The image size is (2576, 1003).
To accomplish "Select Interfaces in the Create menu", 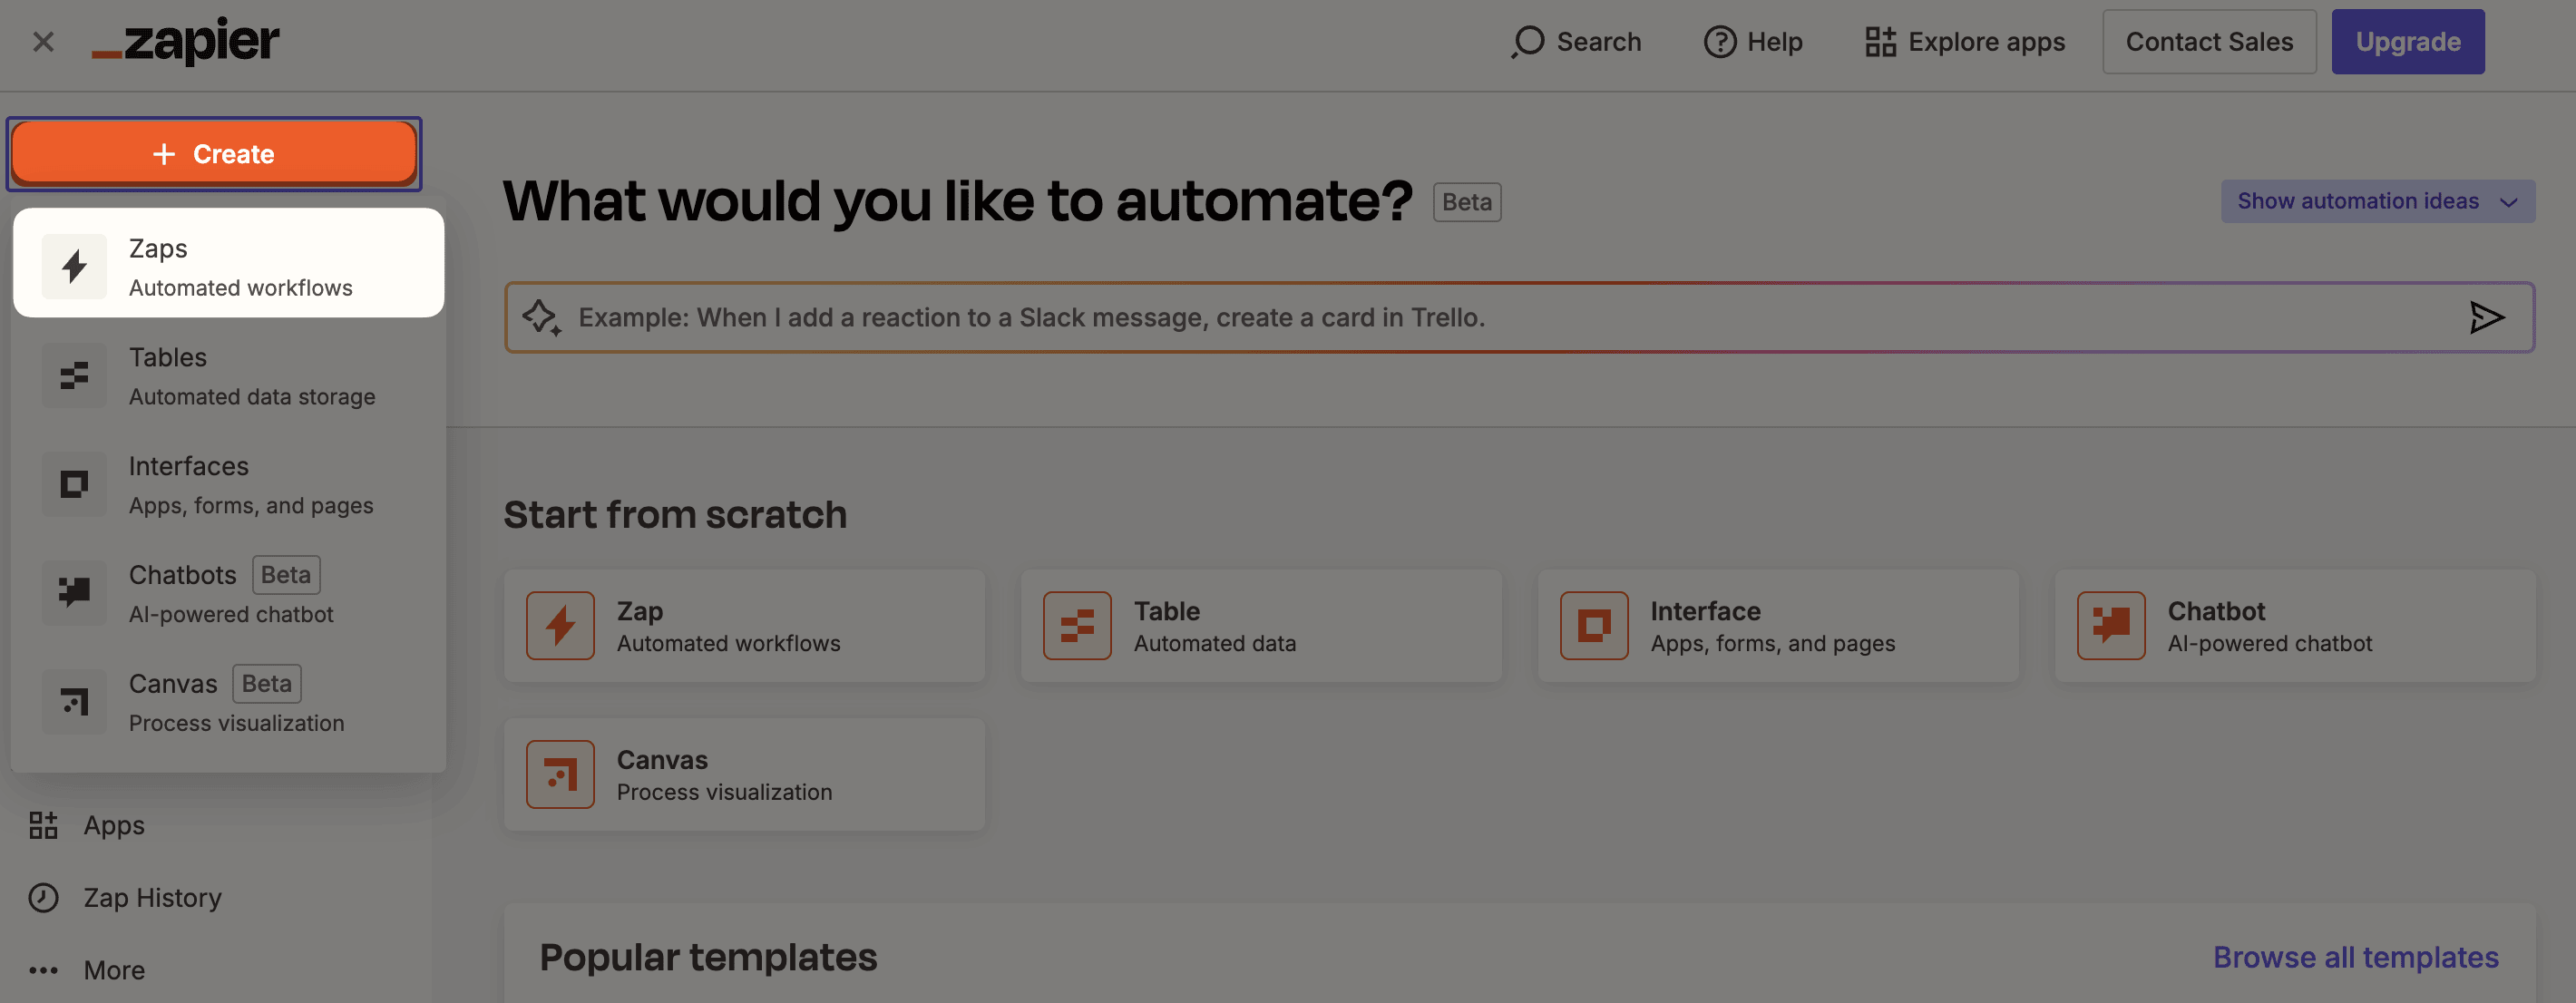I will click(x=228, y=485).
